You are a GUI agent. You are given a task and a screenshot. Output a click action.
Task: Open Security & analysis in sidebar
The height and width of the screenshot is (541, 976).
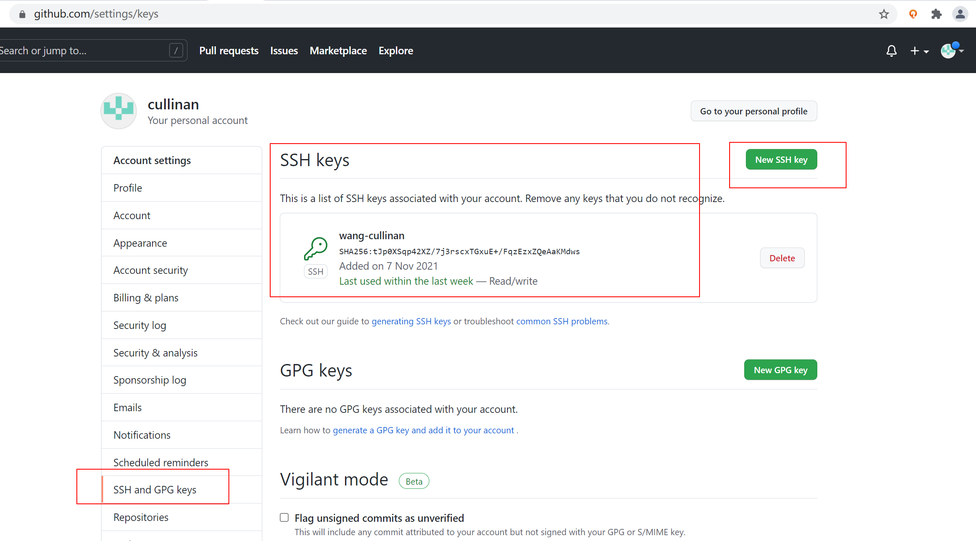point(182,353)
